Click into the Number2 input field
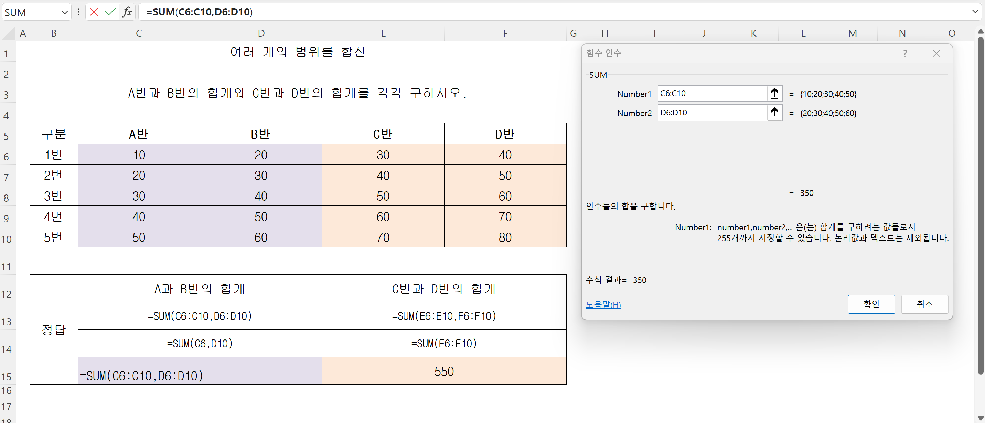 click(711, 113)
